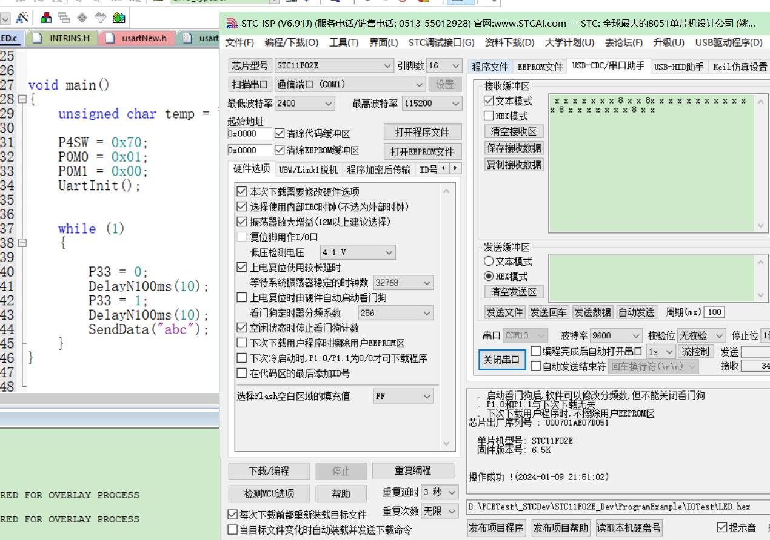Click 打开程序文件 button
770x540 pixels.
(423, 133)
